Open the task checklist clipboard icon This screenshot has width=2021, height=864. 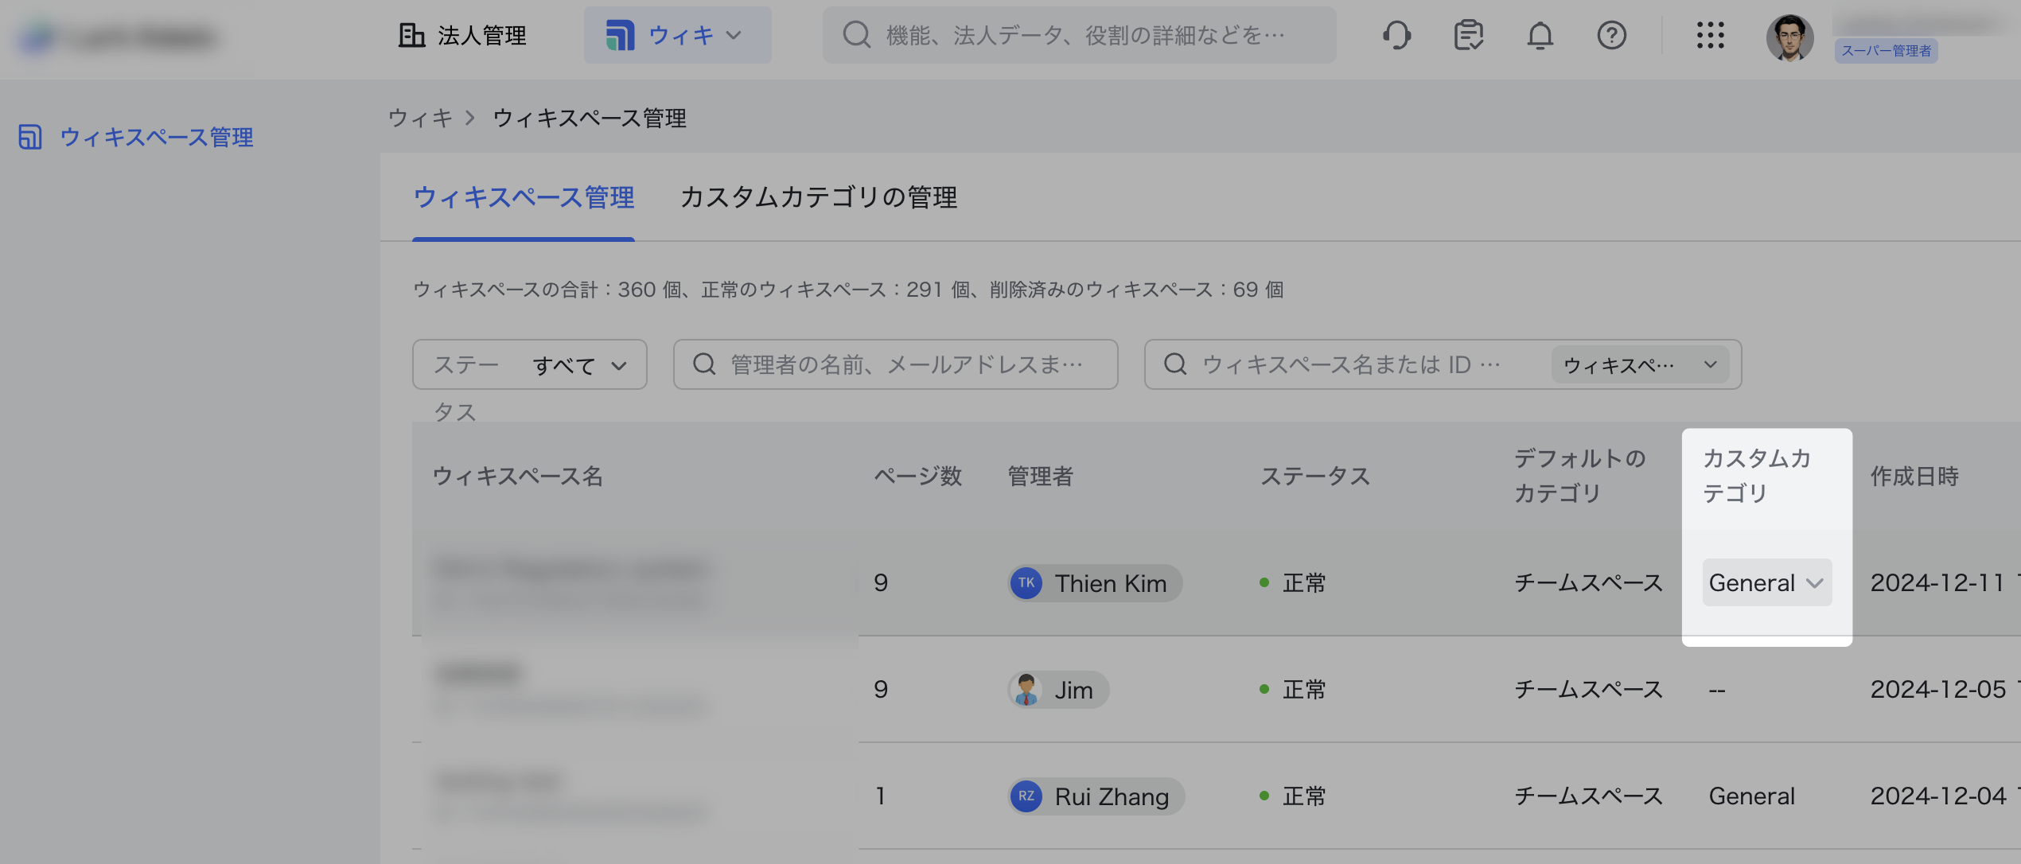pos(1468,36)
